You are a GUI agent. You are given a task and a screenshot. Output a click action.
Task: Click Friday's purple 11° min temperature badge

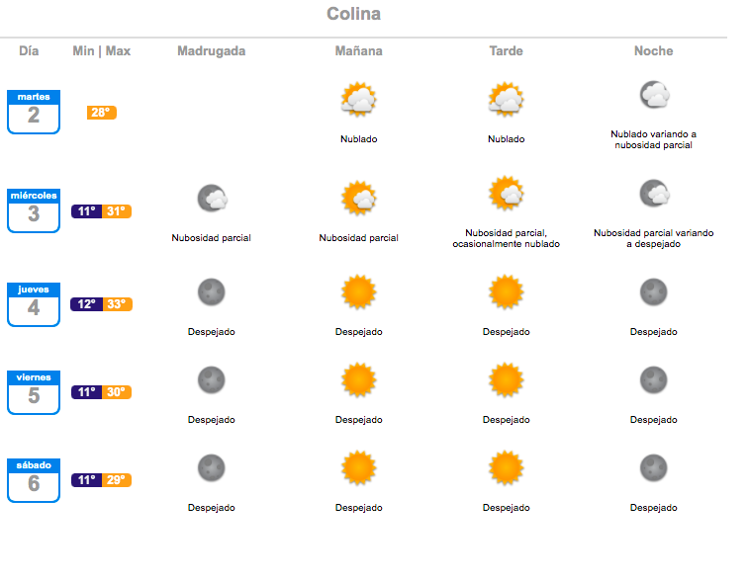[x=87, y=392]
